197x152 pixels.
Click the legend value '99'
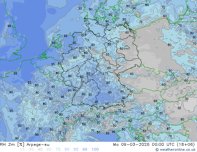[x=85, y=150]
